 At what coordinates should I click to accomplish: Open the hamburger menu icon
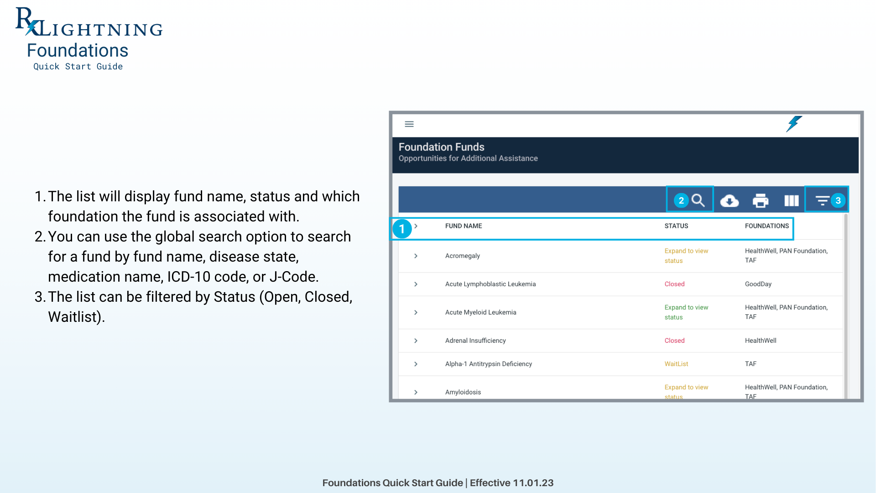[x=409, y=124]
